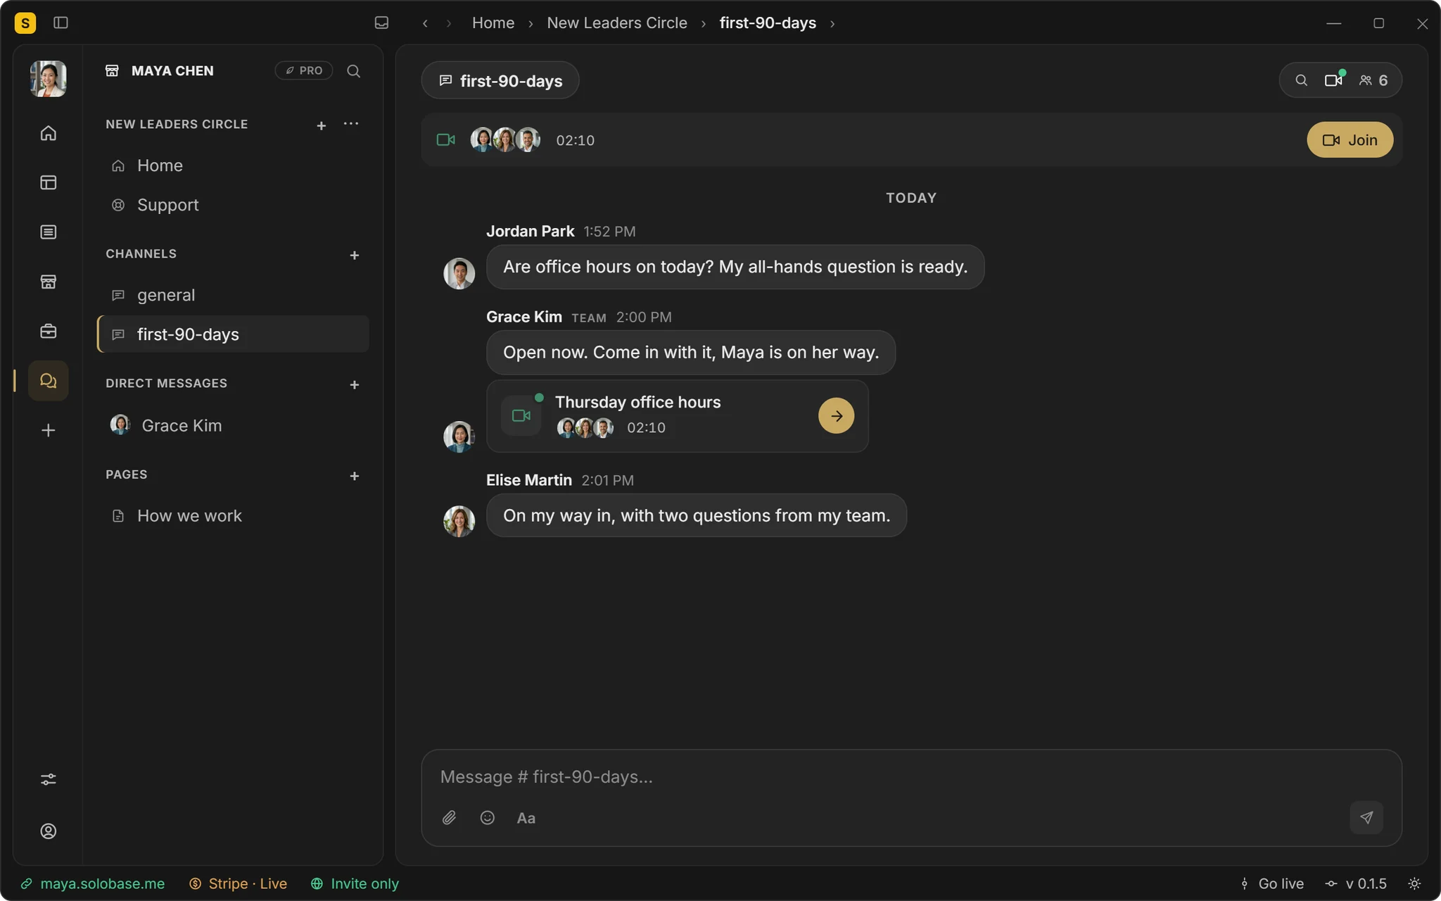The width and height of the screenshot is (1441, 901).
Task: Click the plus icon in left rail
Action: coord(49,430)
